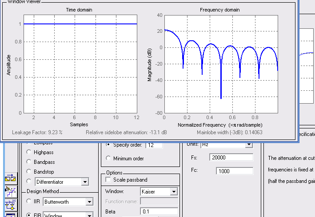
Task: Open the Butterworth IIR method dropdown
Action: tap(89, 201)
